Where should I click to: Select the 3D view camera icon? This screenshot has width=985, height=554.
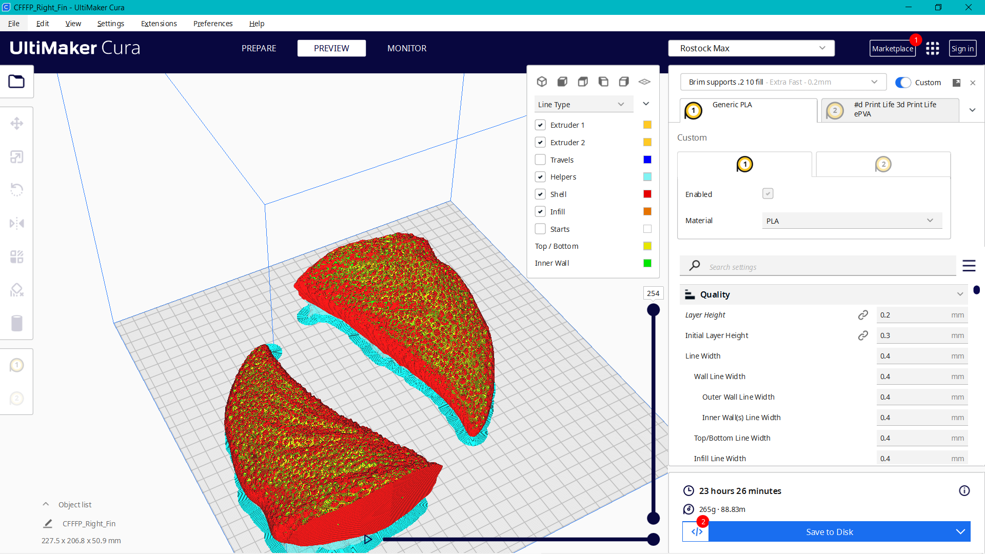click(x=542, y=82)
